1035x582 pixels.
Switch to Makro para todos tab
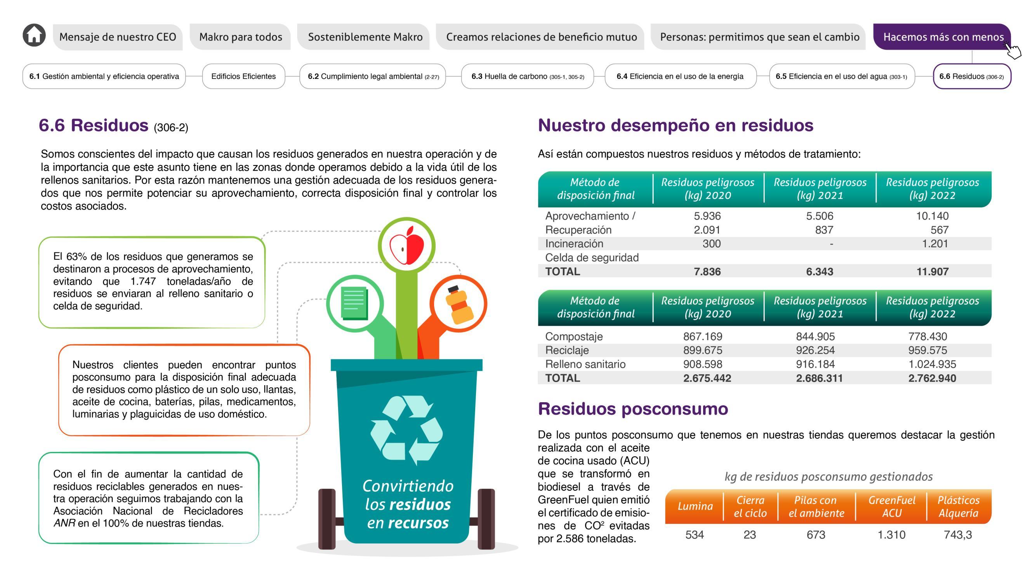coord(240,37)
